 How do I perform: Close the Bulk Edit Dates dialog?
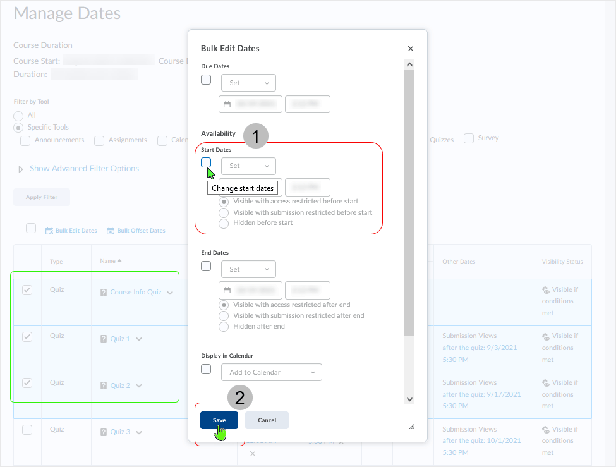pyautogui.click(x=411, y=49)
